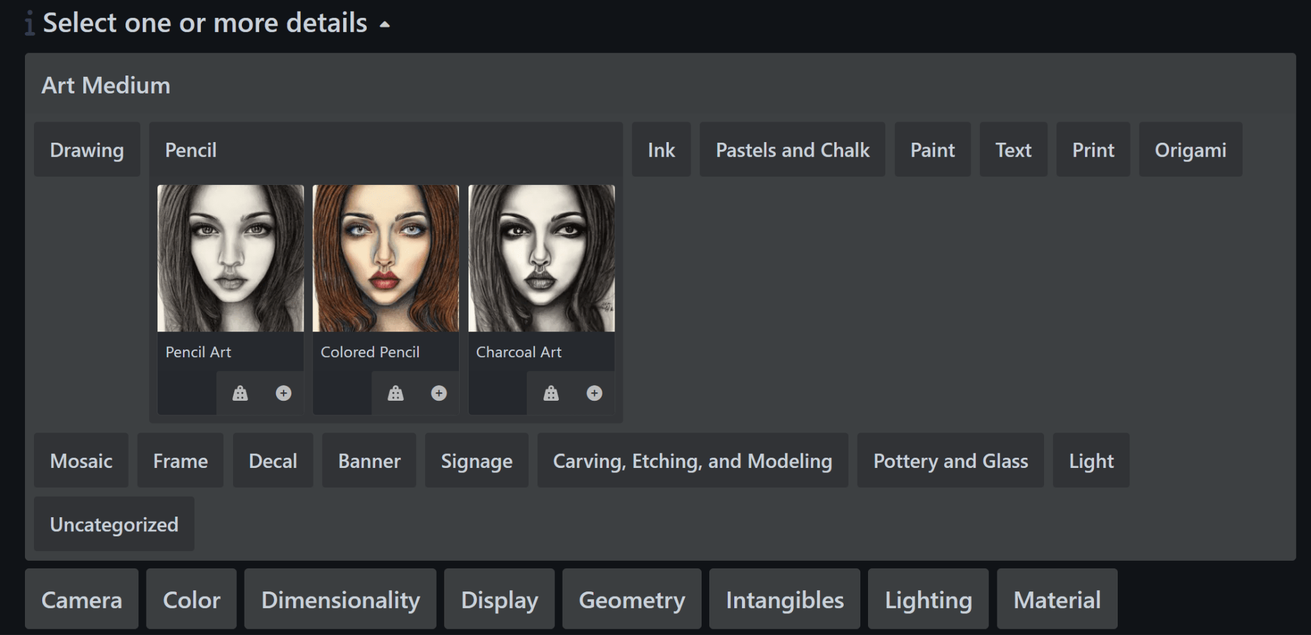Choose the Charcoal Art portrait thumbnail
This screenshot has width=1311, height=635.
click(x=541, y=259)
